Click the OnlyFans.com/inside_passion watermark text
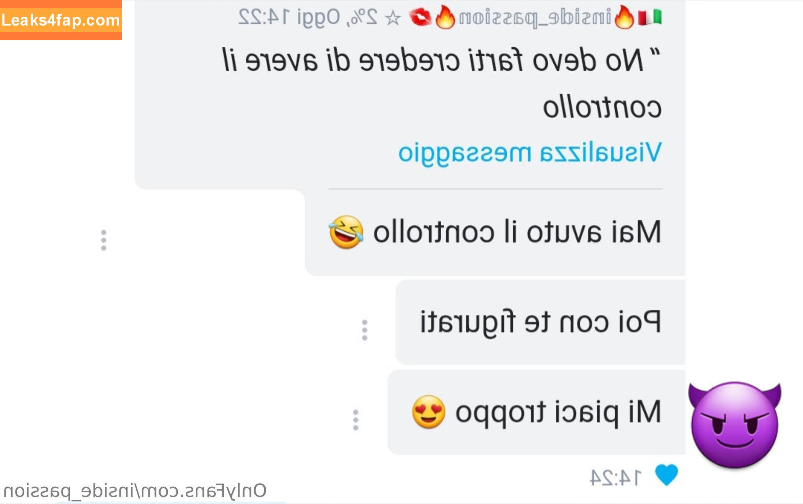Image resolution: width=803 pixels, height=504 pixels. coord(135,491)
